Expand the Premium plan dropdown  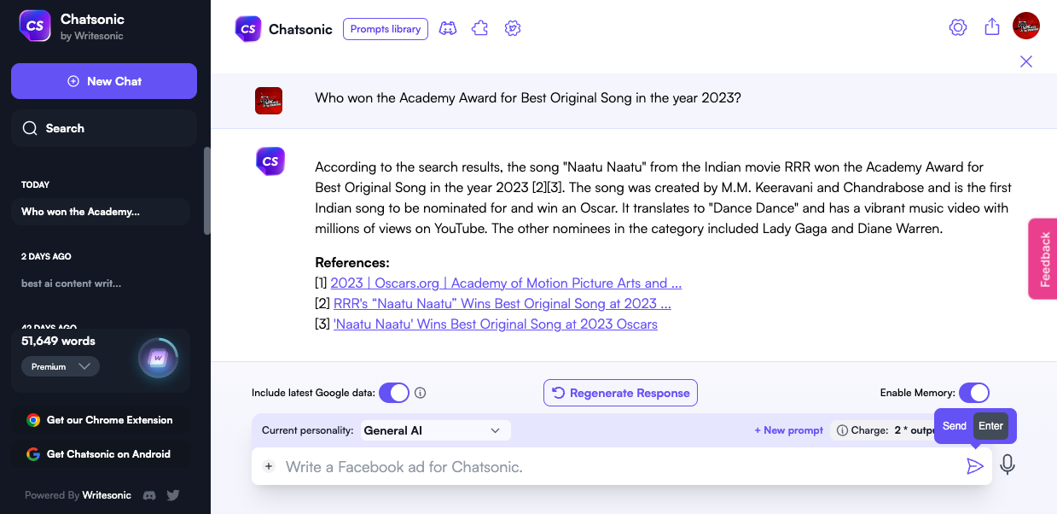coord(61,366)
